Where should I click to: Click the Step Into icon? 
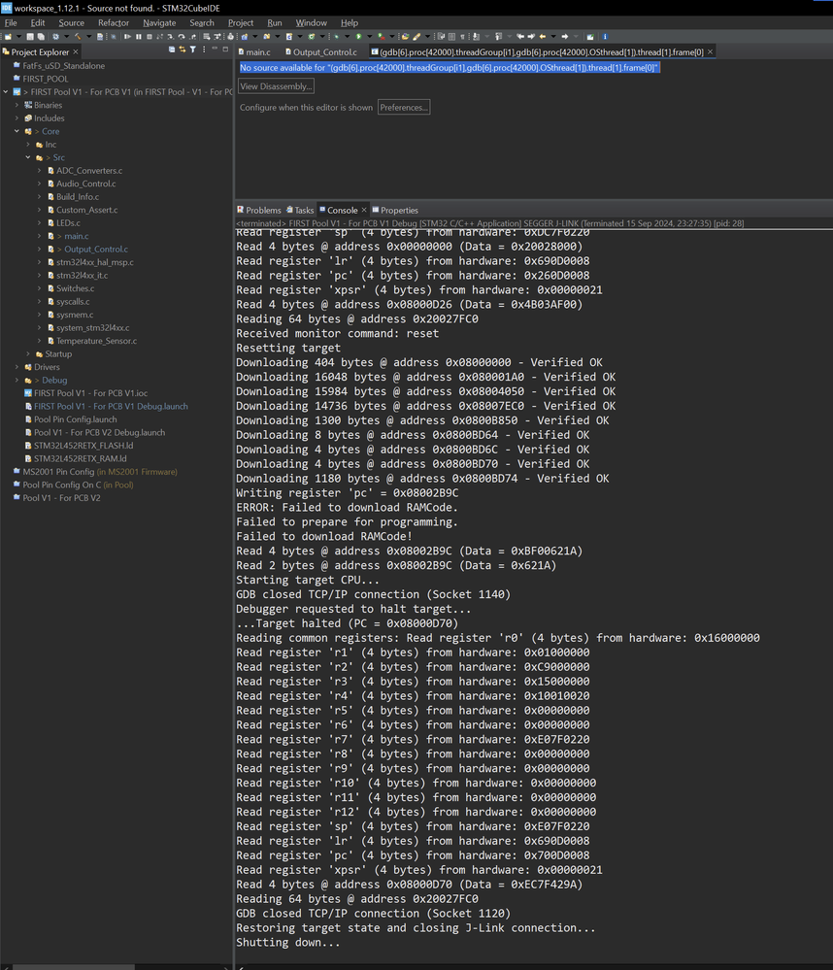[171, 37]
